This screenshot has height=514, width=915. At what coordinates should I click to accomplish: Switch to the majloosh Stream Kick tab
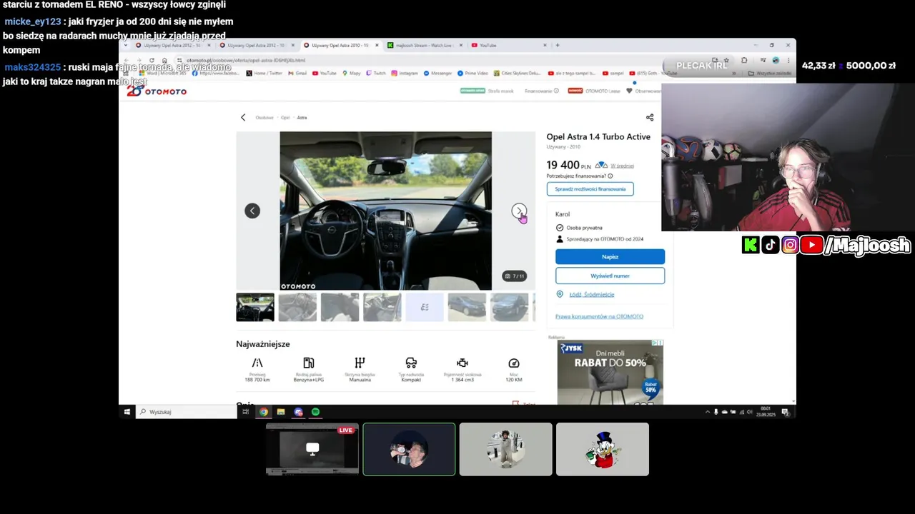pyautogui.click(x=426, y=45)
